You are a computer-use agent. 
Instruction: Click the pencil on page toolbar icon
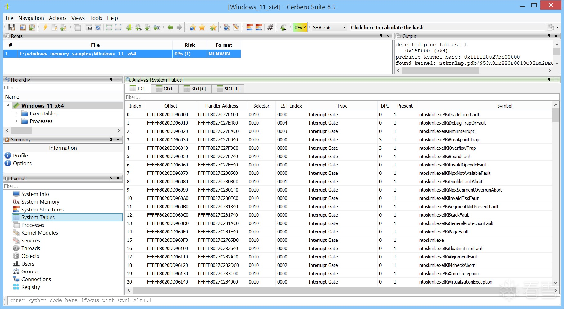[236, 27]
